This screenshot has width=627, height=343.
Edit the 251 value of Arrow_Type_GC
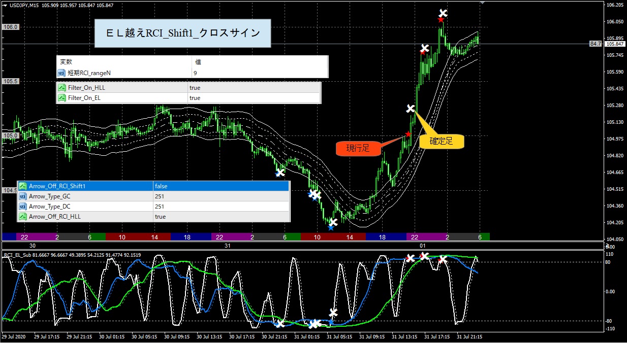click(160, 196)
